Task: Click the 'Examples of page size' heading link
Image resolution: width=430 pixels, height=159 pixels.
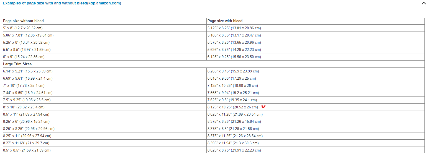Action: (x=62, y=3)
